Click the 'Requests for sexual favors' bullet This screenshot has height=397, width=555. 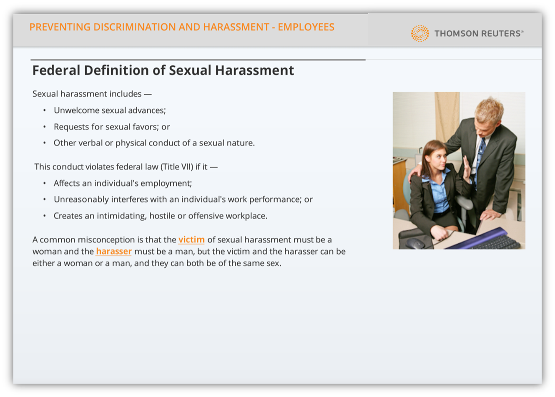[112, 127]
